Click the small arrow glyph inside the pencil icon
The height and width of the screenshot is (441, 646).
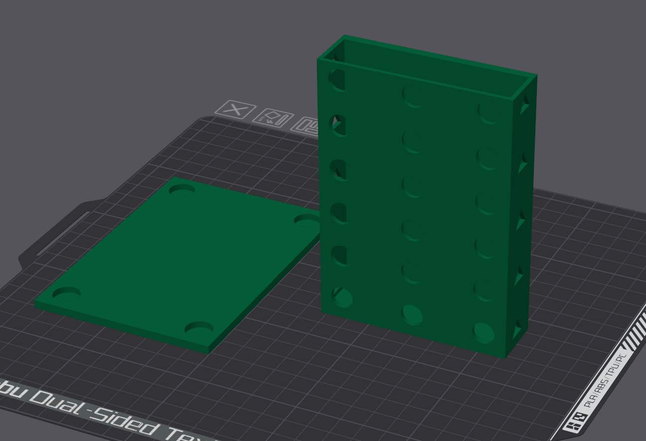[x=269, y=123]
